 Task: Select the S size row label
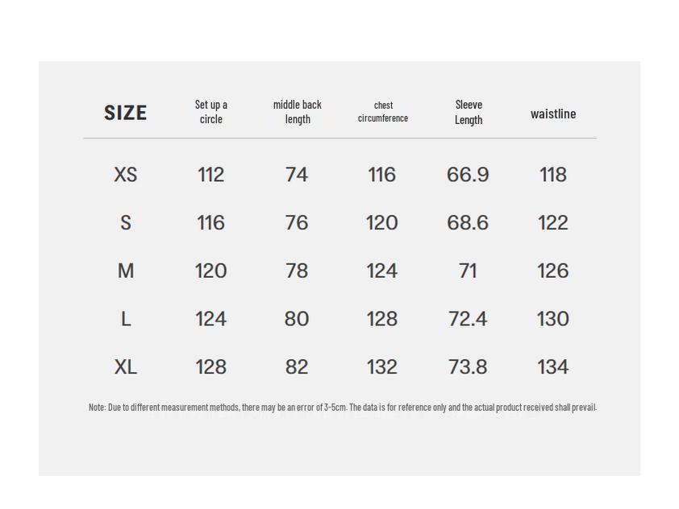126,223
